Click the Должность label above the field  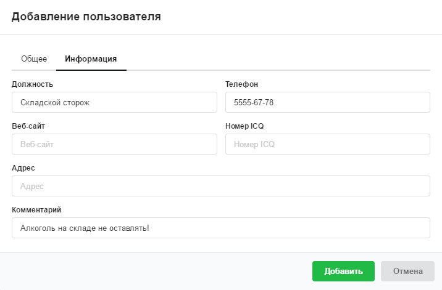pos(32,84)
